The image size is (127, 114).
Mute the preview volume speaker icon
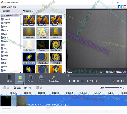[x=122, y=81]
